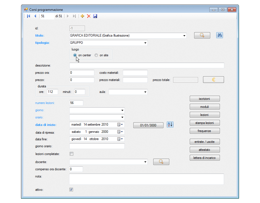Click magnifier search button next to titolo
The width and height of the screenshot is (260, 203).
pyautogui.click(x=202, y=35)
